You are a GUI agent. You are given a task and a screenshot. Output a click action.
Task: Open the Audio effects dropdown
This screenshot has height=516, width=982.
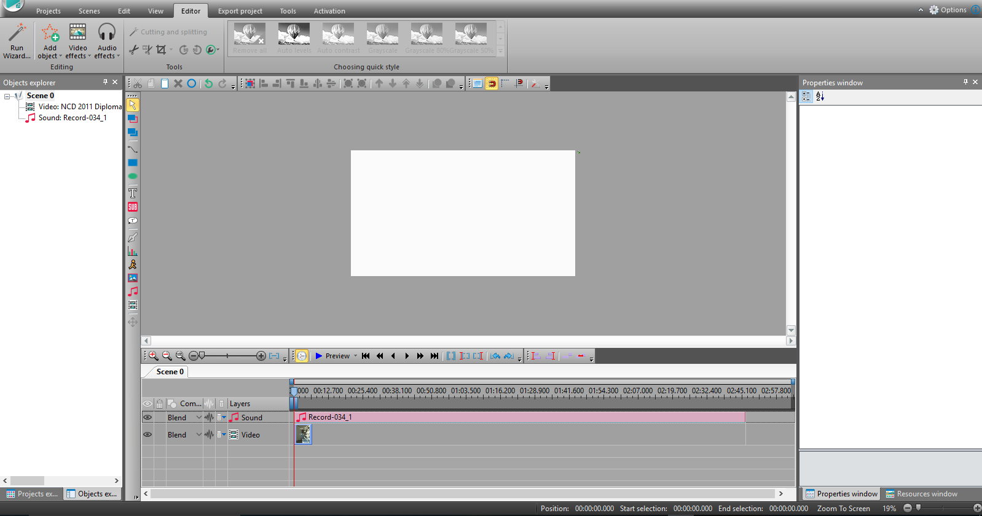(x=107, y=41)
